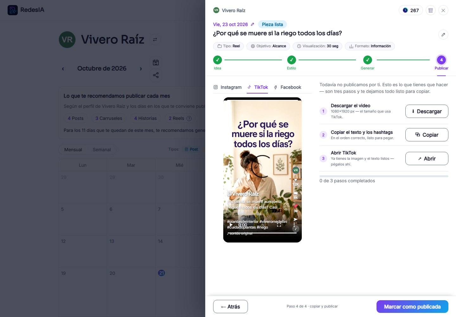Screen dimensions: 456x317
Task: Click the switch account icon beside Vivero Raíz heading
Action: pos(155,40)
